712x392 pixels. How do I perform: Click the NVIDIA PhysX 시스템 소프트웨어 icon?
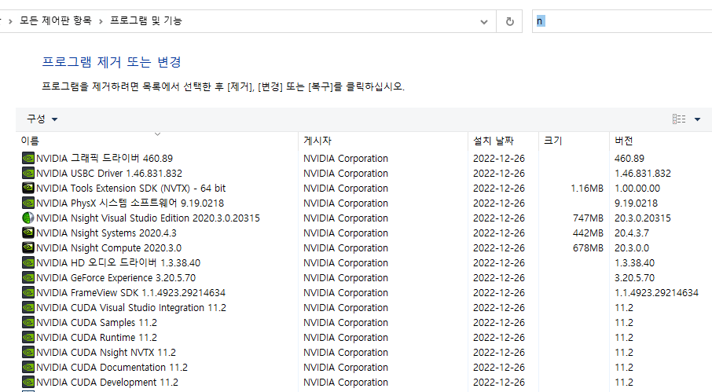28,203
